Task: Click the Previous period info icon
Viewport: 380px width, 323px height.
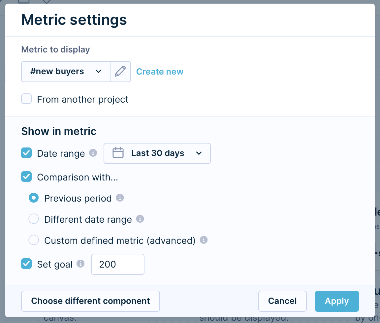Action: [120, 198]
